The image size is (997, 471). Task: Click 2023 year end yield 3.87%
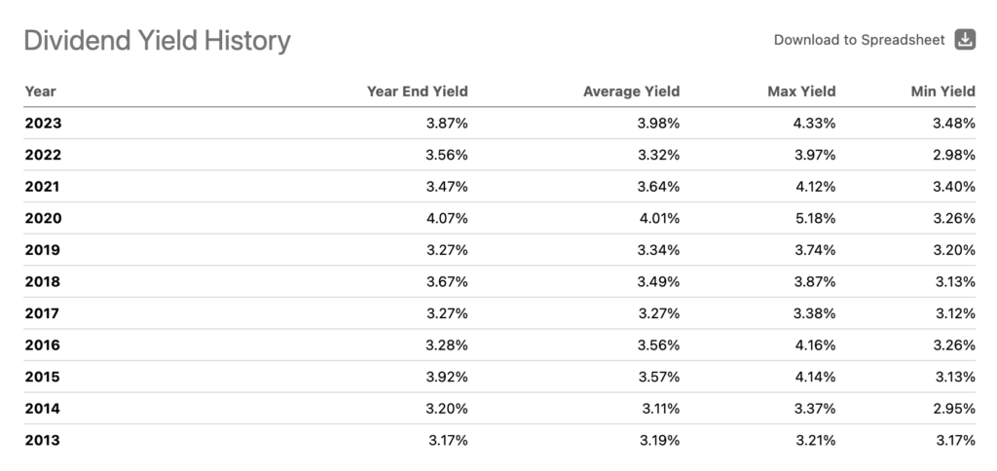tap(447, 124)
